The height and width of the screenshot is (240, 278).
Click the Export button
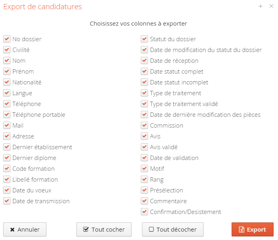[x=252, y=230]
